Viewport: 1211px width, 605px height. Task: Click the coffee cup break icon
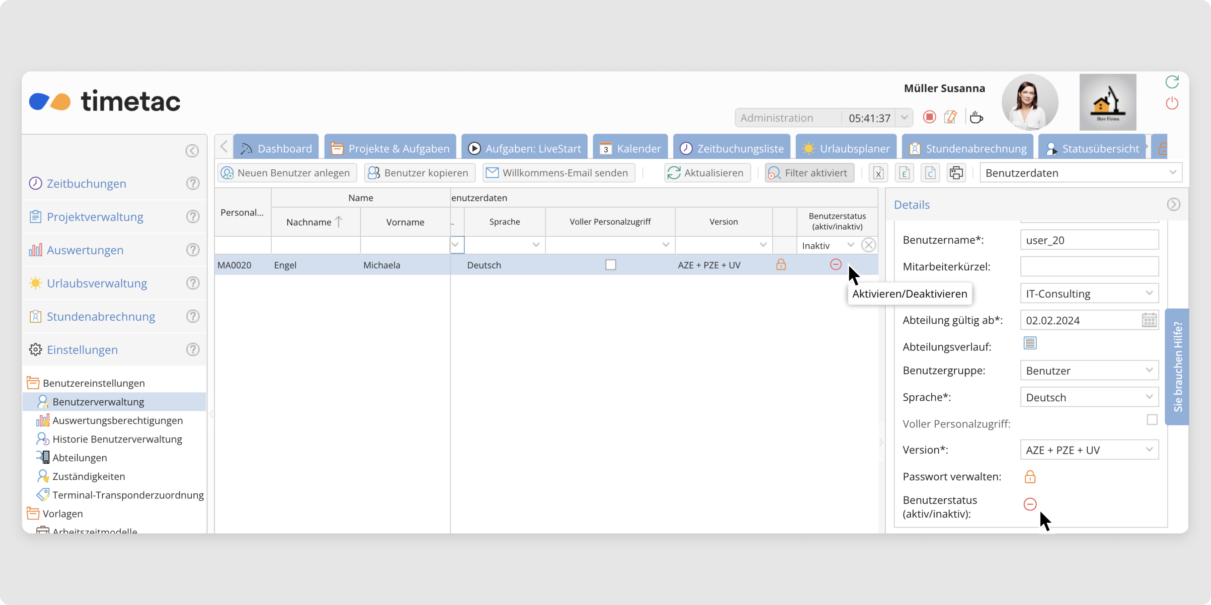[x=976, y=117]
